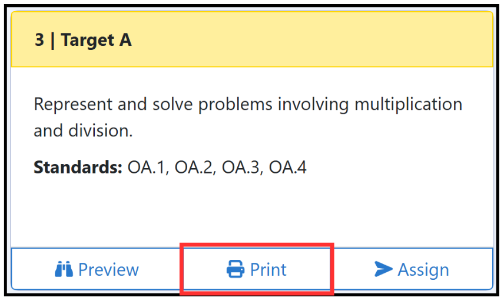Choose the Assign label text
The width and height of the screenshot is (504, 301).
pyautogui.click(x=423, y=270)
